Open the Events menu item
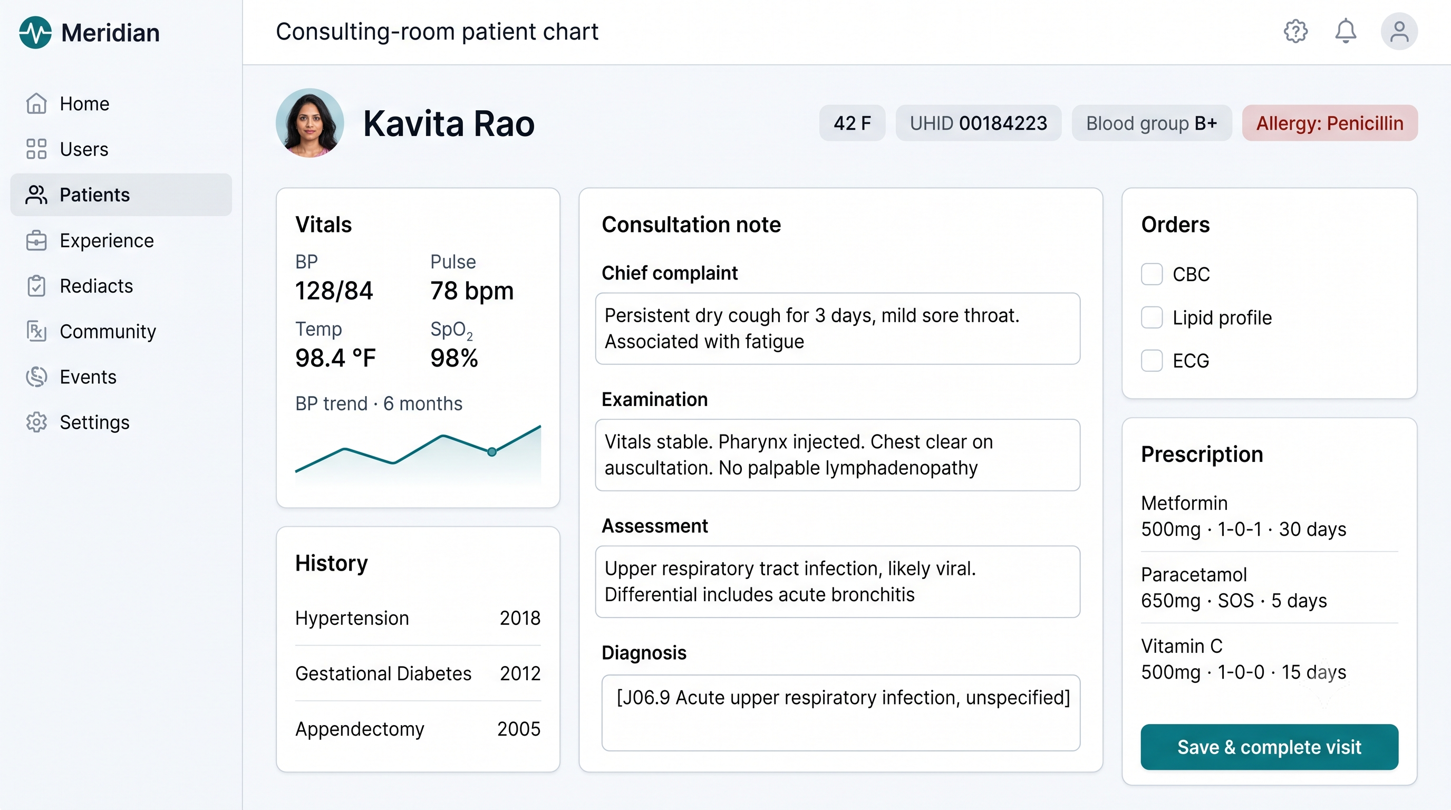 [x=121, y=377]
